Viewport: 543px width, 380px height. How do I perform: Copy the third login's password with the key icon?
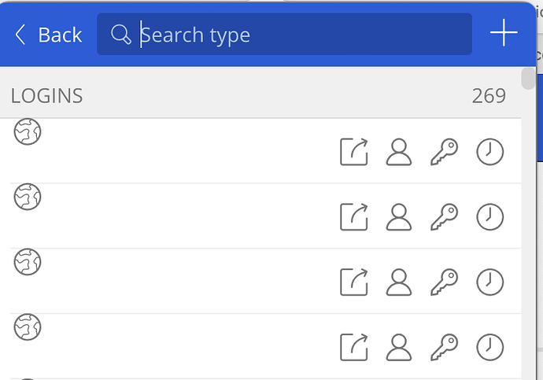(x=445, y=282)
